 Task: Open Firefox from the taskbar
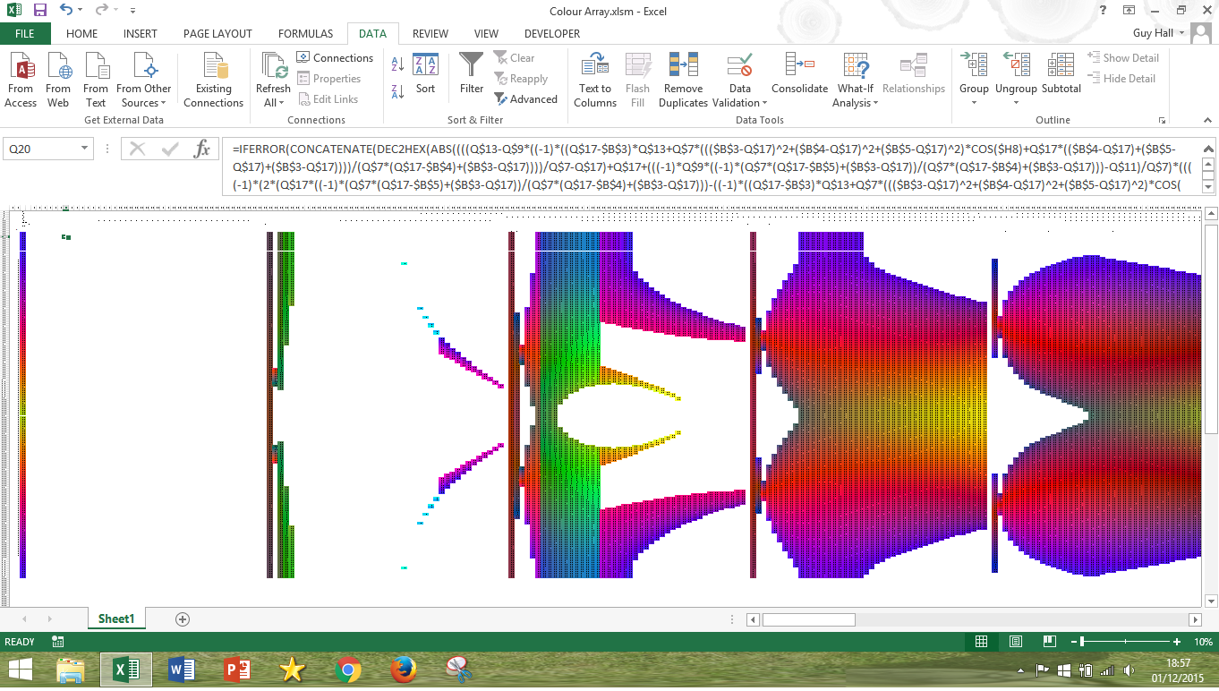(x=404, y=670)
